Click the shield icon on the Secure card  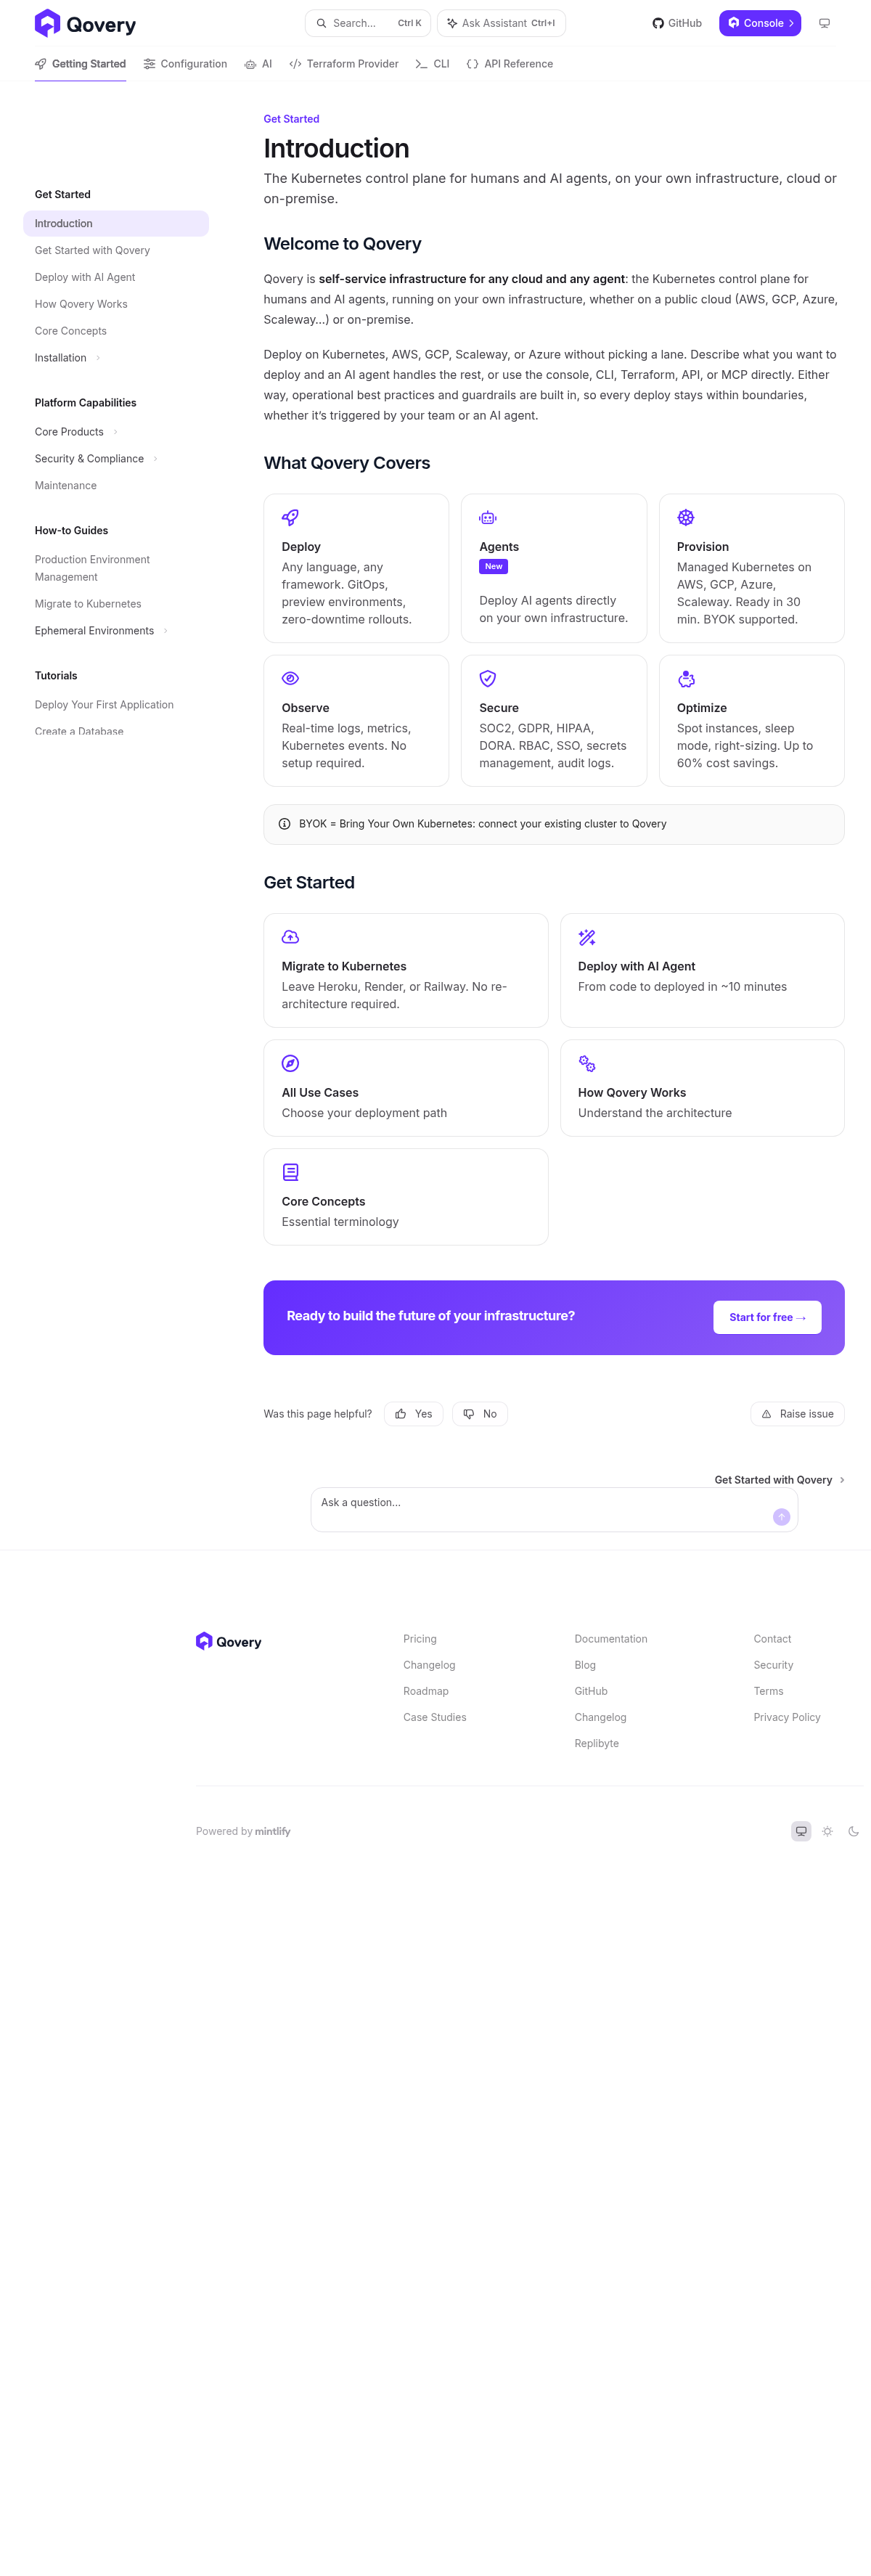coord(488,678)
